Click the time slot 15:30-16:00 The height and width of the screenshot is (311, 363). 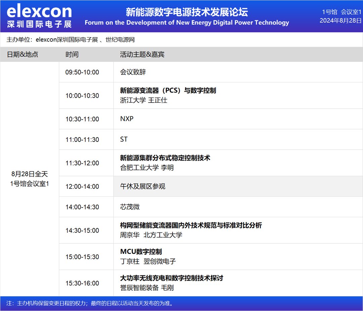pyautogui.click(x=82, y=283)
